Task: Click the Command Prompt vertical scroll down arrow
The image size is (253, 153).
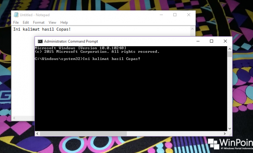Action: (230, 129)
